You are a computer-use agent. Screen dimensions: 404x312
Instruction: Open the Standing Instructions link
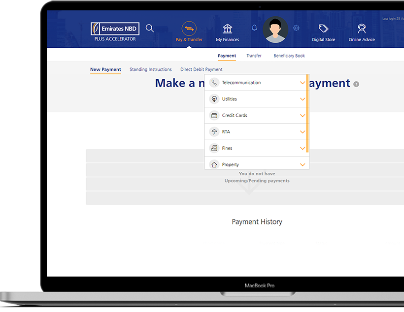[150, 69]
